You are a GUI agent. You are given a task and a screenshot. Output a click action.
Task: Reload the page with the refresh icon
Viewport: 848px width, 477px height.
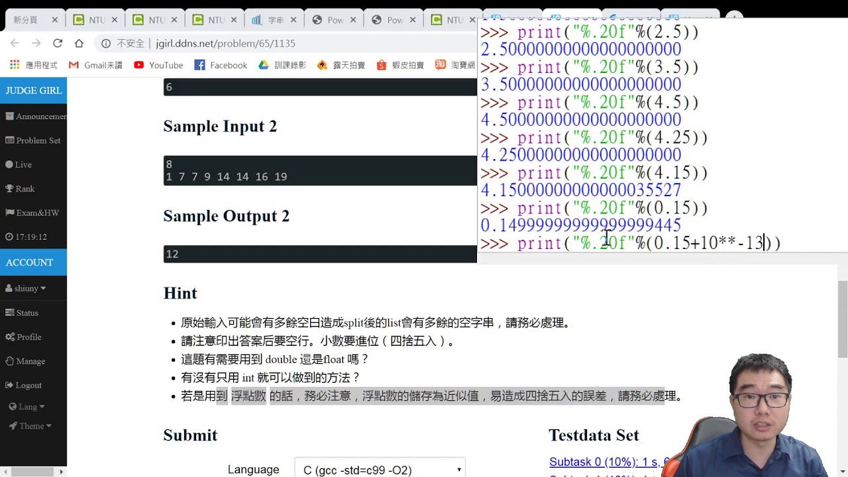coord(58,43)
